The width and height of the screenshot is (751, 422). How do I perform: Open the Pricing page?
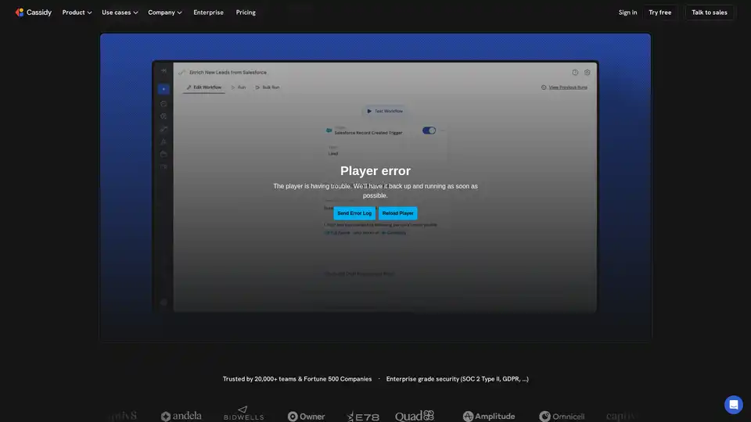click(x=246, y=13)
